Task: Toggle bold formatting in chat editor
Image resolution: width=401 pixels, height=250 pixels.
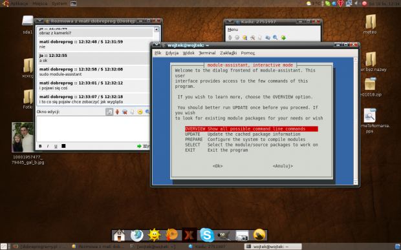Action: point(40,146)
